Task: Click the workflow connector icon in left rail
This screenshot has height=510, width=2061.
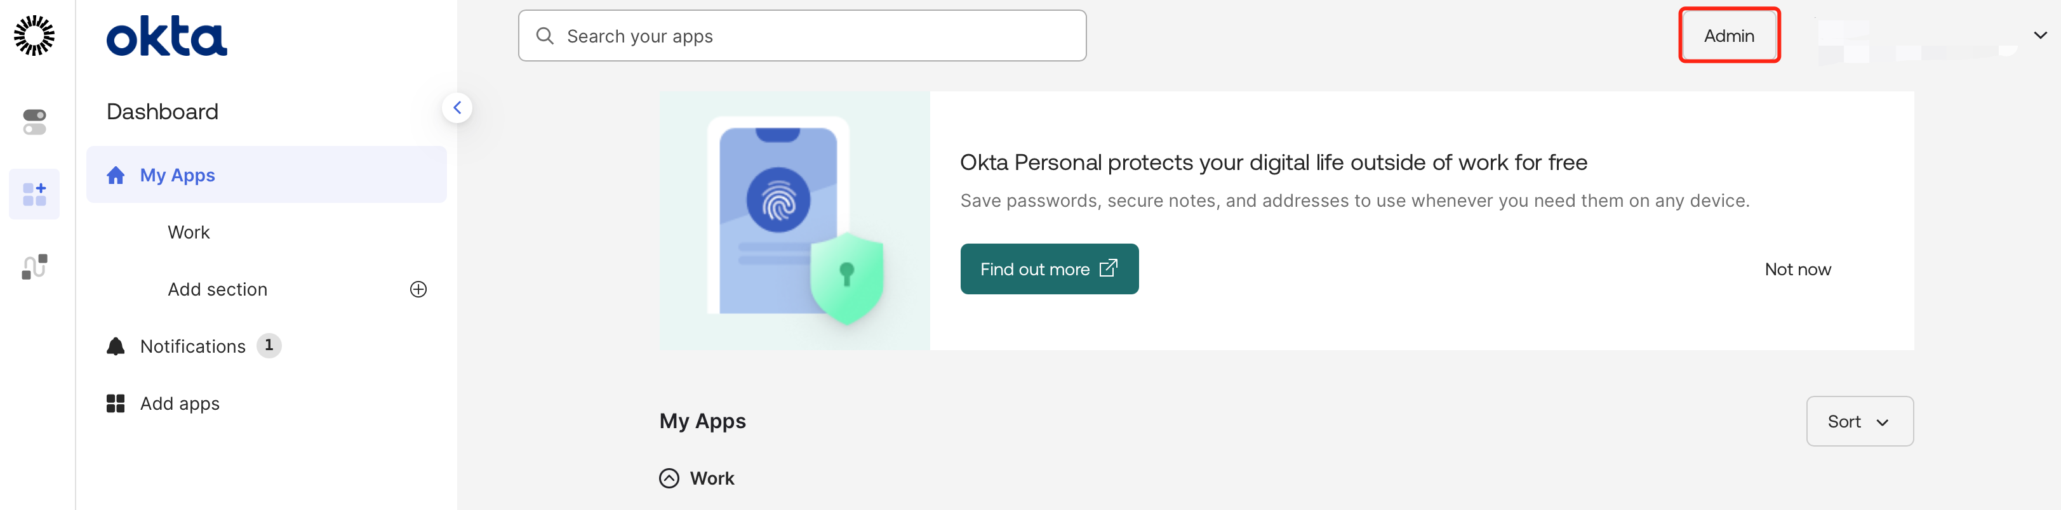Action: [x=34, y=266]
